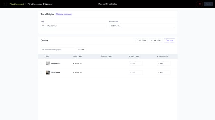Image resolution: width=215 pixels, height=120 pixels.
Task: Click the Dışa Aktar export icon
Action: 136,41
